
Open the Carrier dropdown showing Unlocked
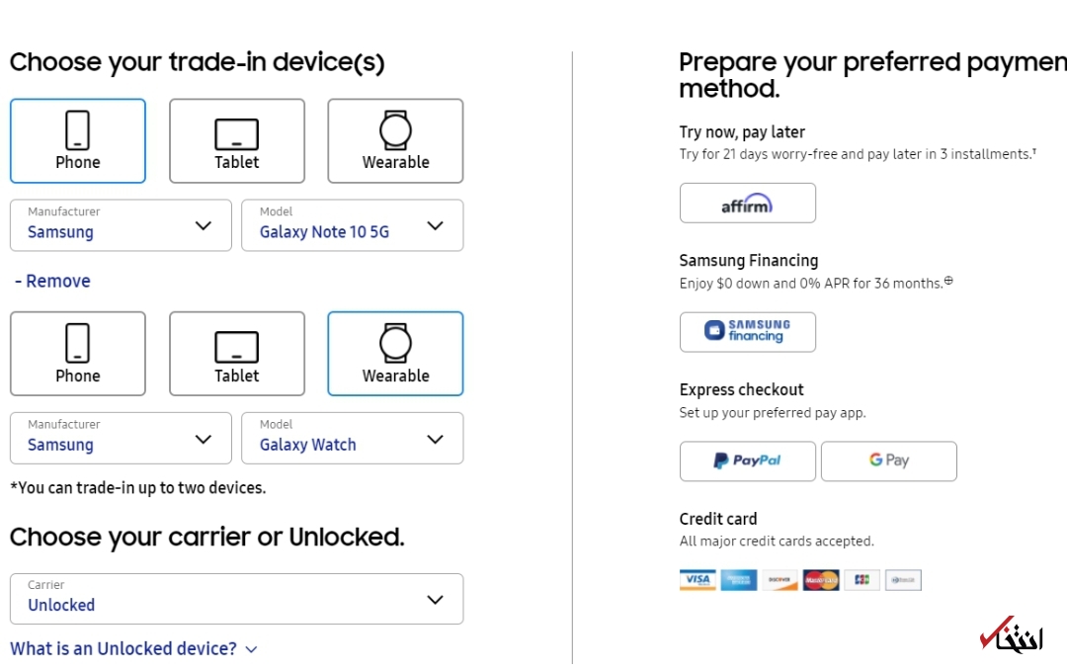(x=236, y=599)
